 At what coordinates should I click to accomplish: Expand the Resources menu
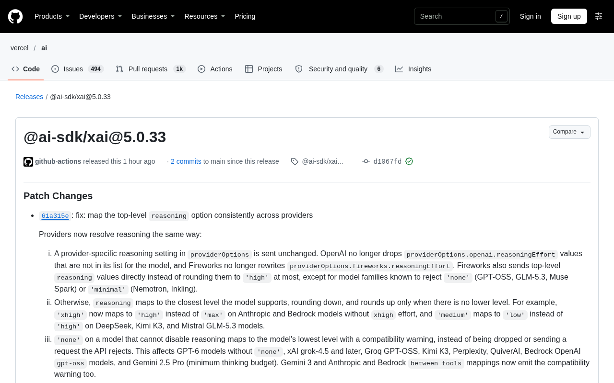coord(204,16)
